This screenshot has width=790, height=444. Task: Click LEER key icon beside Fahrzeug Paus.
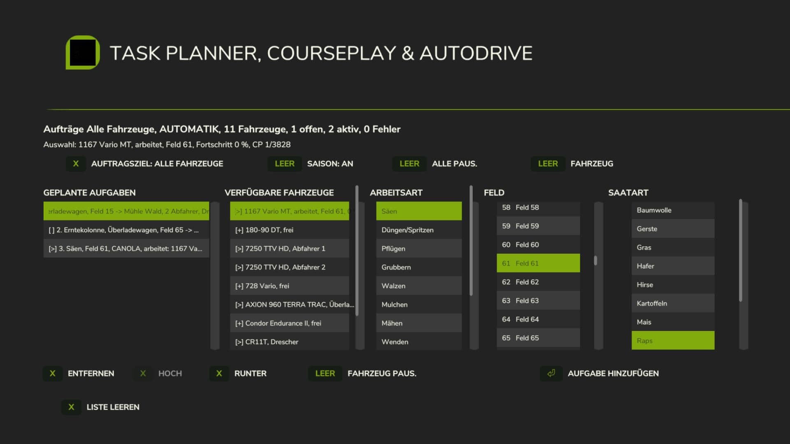point(325,373)
